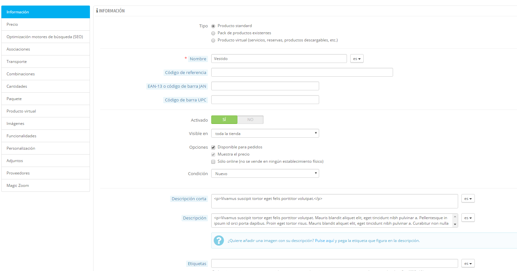Click the Descripción textarea scroll-up arrow
This screenshot has width=517, height=271.
point(455,217)
